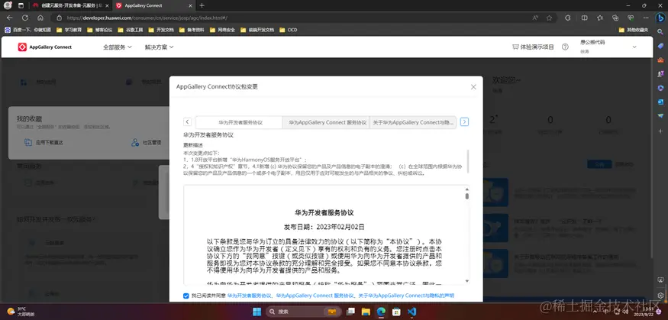This screenshot has width=668, height=320.
Task: Open Visual Studio Code from taskbar
Action: point(411,312)
